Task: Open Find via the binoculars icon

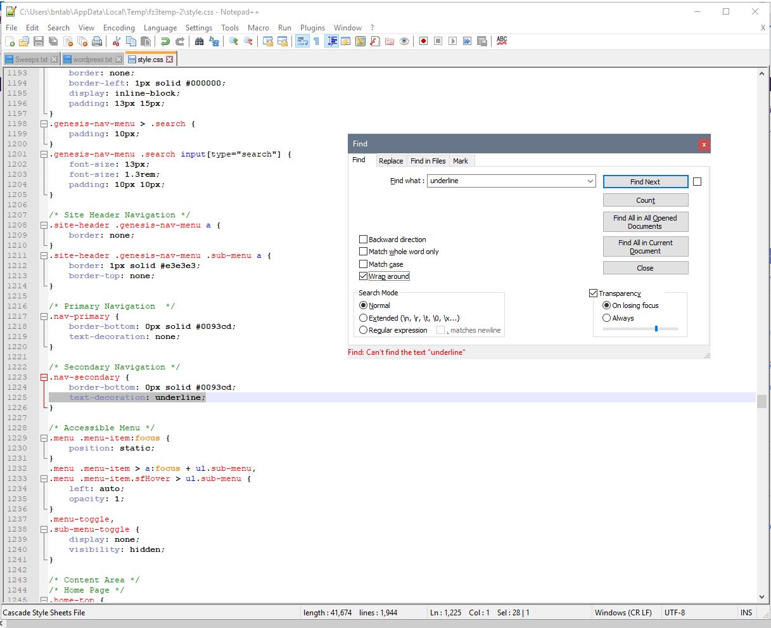Action: click(x=199, y=41)
